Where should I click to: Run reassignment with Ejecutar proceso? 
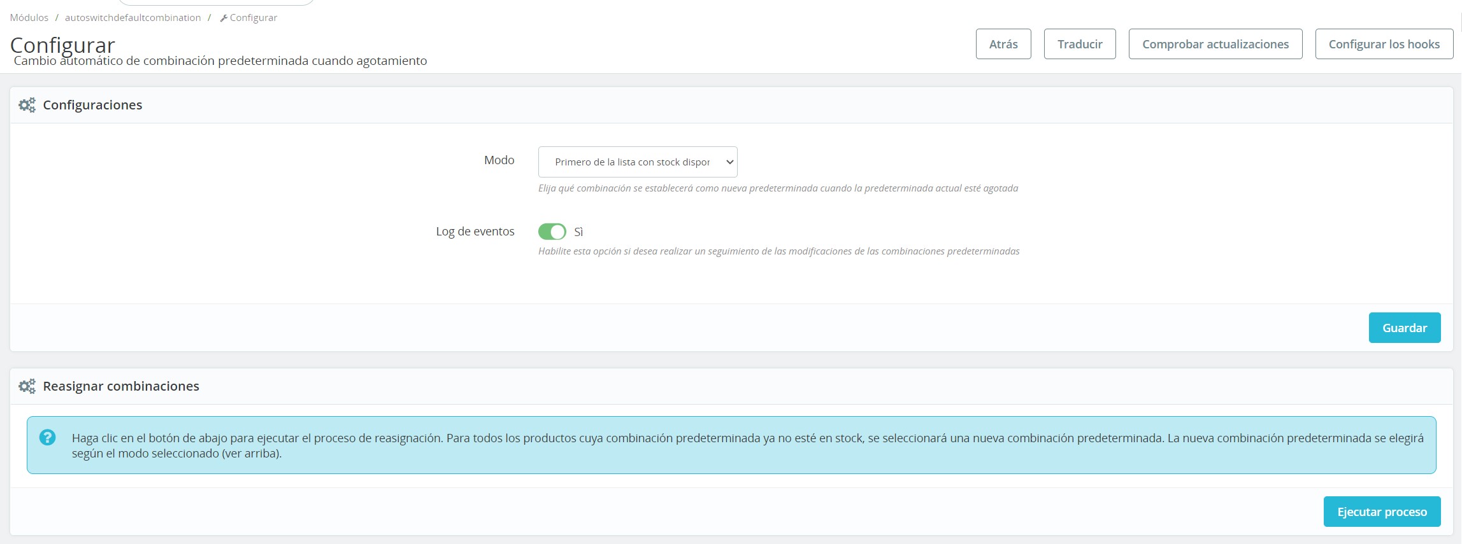pyautogui.click(x=1381, y=512)
